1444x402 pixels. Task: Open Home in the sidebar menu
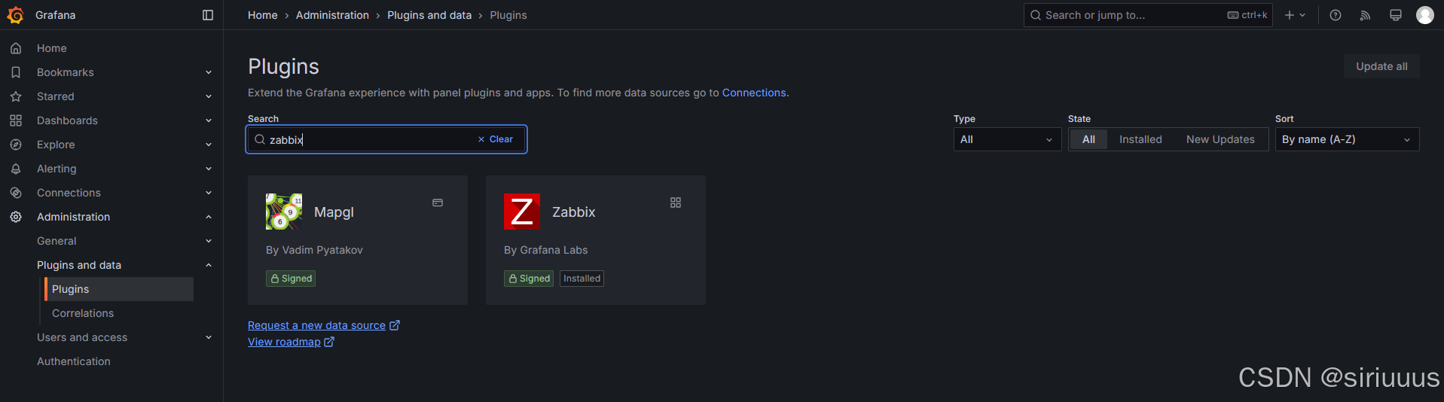(x=51, y=48)
